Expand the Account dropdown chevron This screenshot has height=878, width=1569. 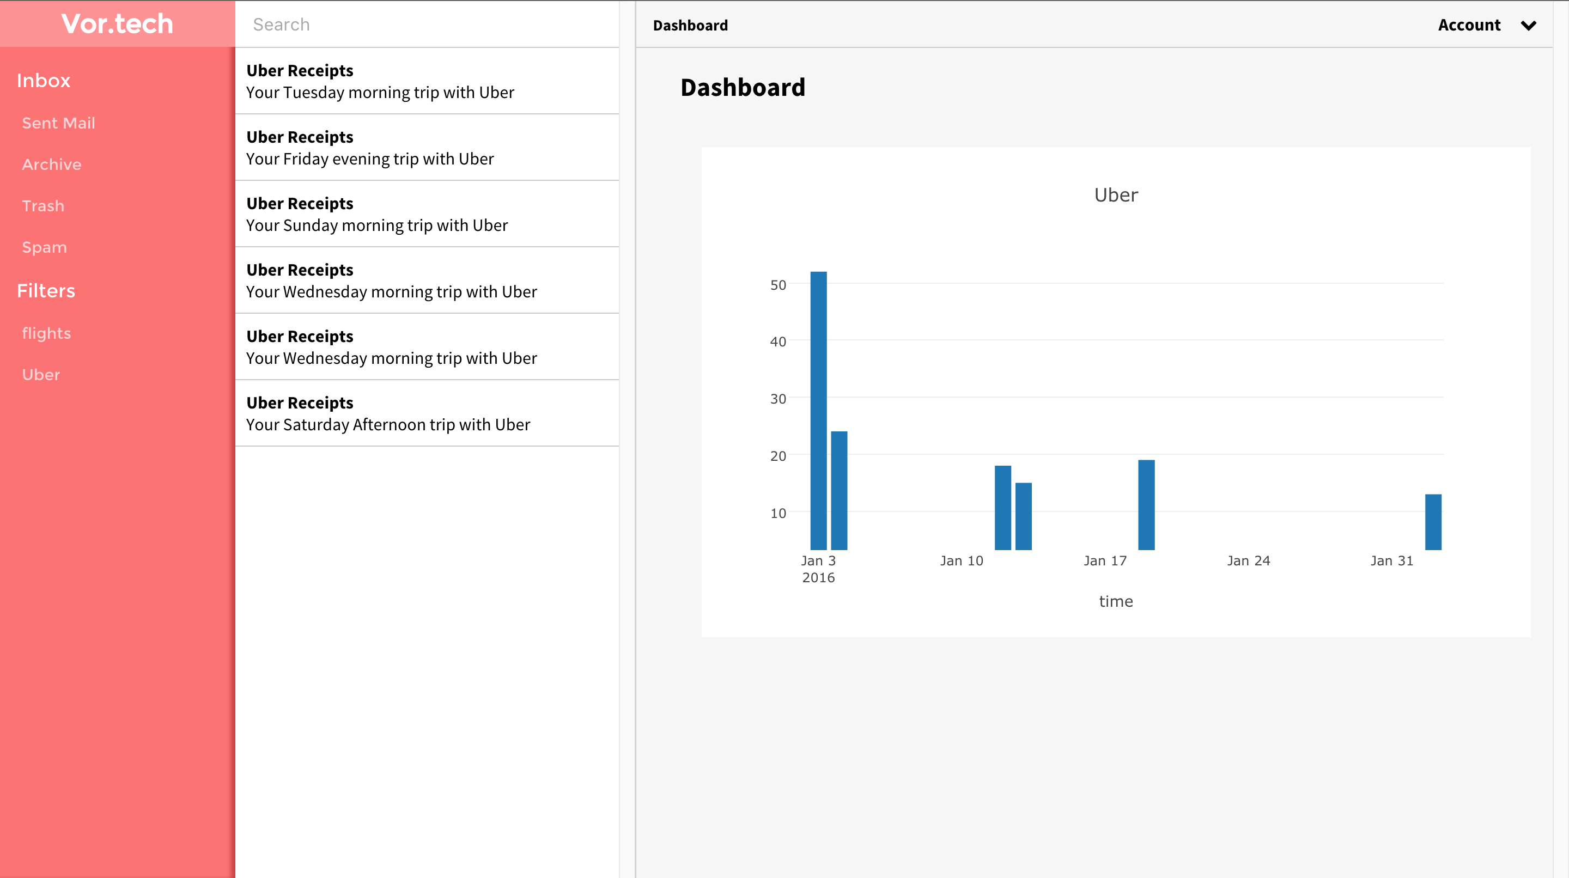1528,25
